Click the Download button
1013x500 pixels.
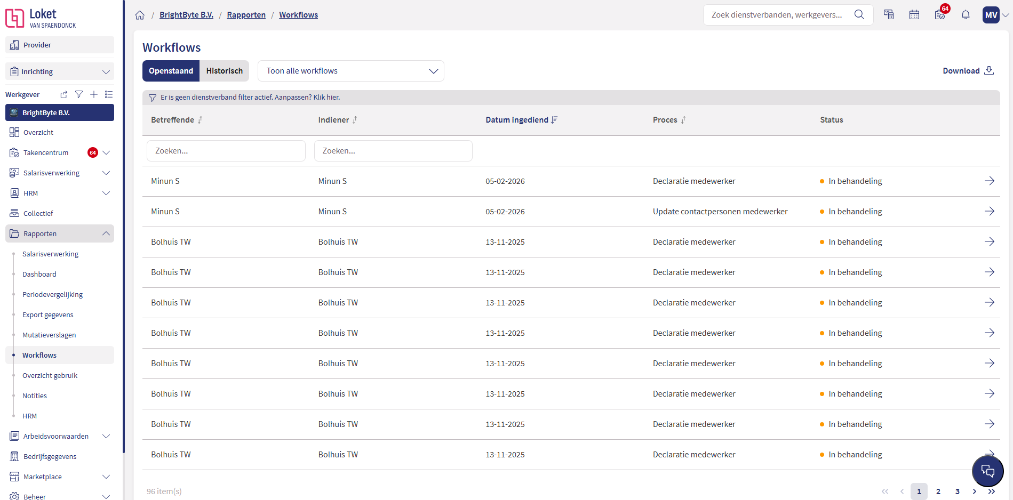(968, 71)
